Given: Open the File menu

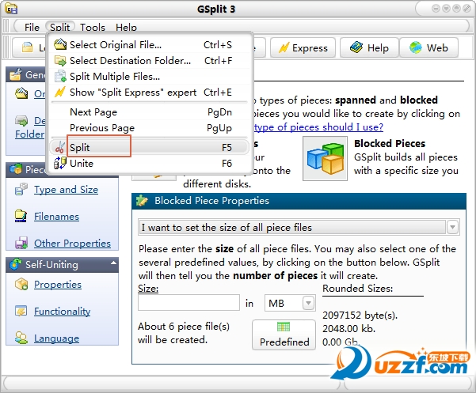Looking at the screenshot, I should tap(32, 27).
